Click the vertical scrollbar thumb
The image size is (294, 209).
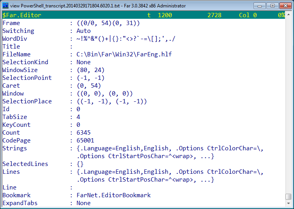click(289, 196)
